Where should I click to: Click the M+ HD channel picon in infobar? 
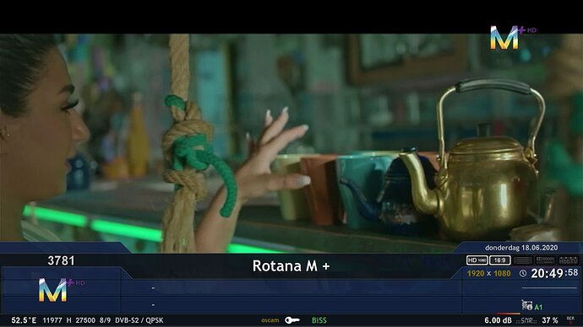[x=62, y=290]
